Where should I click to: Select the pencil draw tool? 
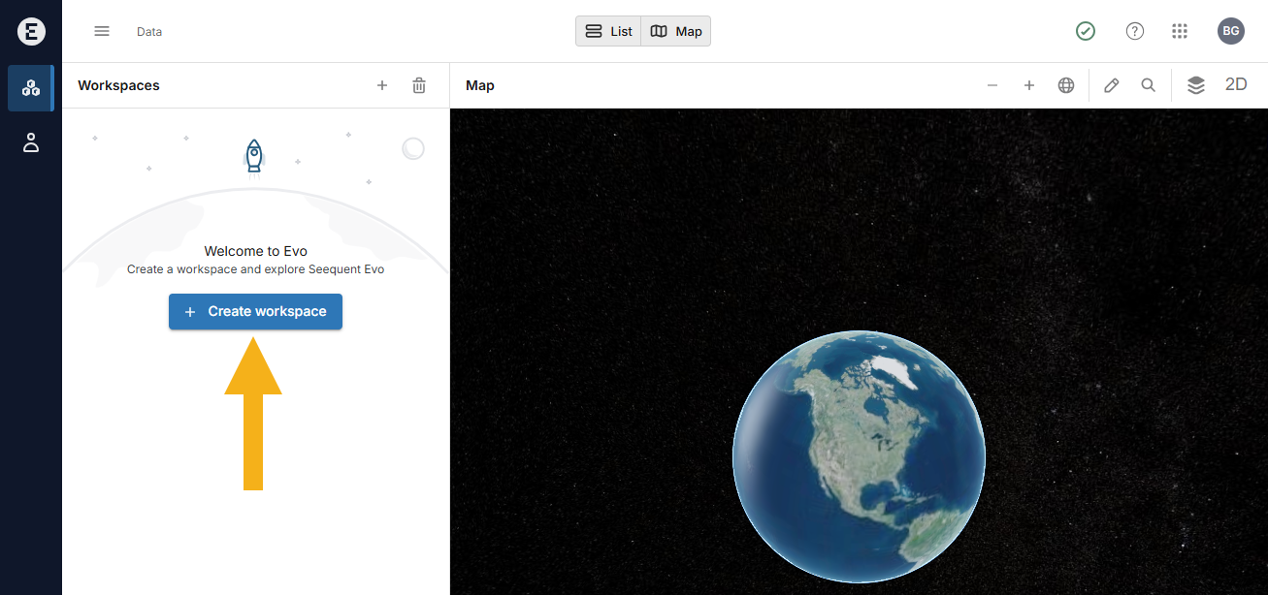tap(1112, 85)
